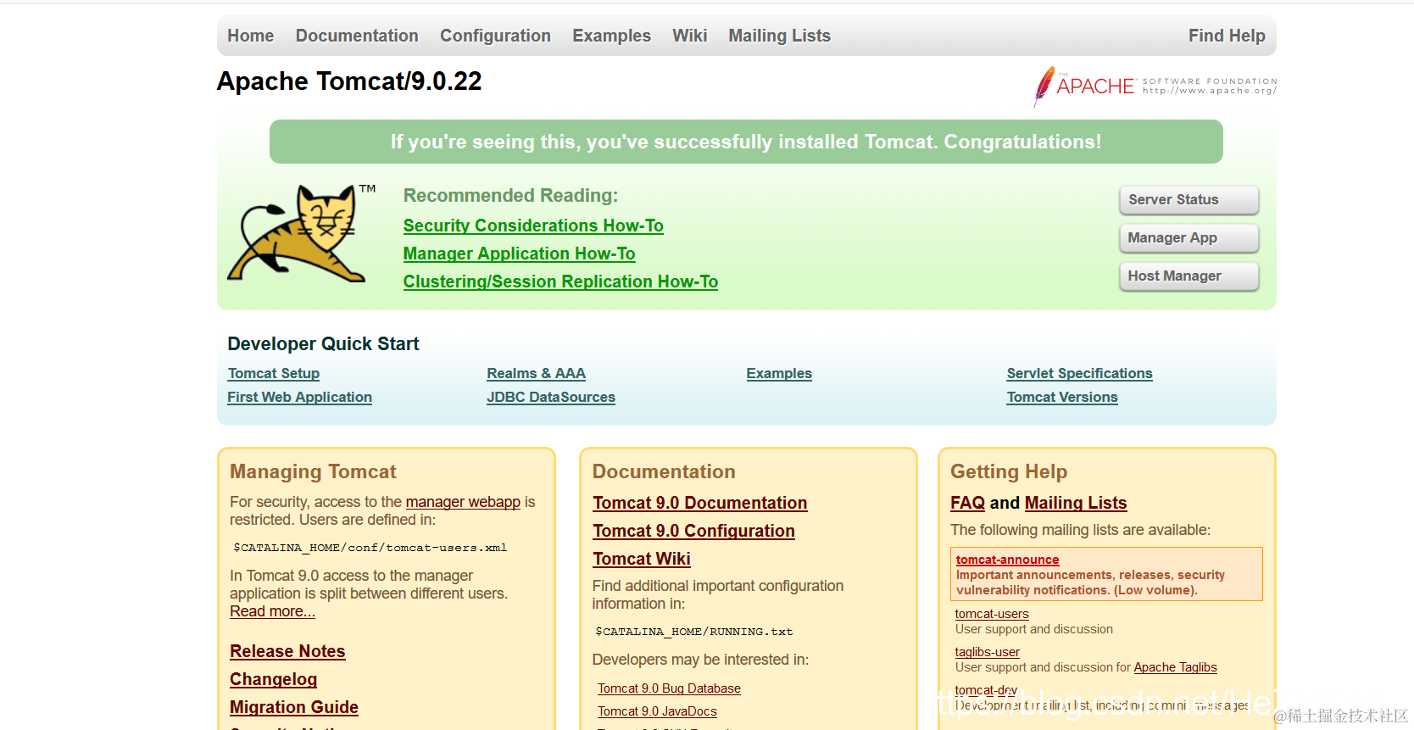Open Clustering/Session Replication How-To link
The image size is (1414, 730).
(560, 281)
